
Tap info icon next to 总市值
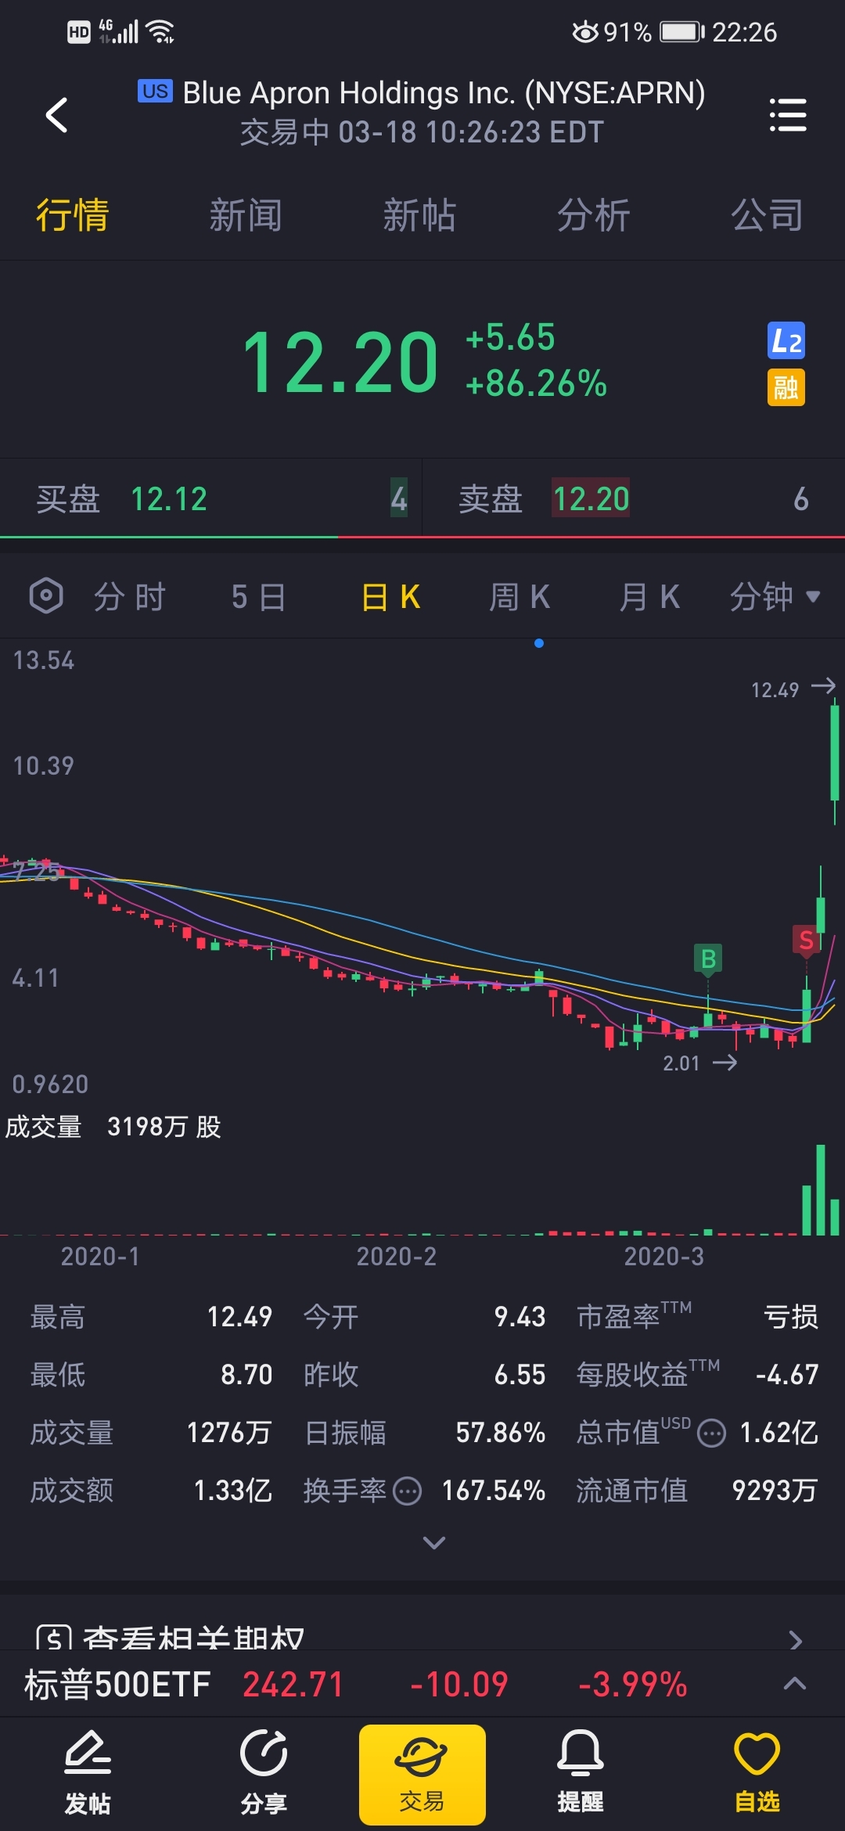[711, 1434]
